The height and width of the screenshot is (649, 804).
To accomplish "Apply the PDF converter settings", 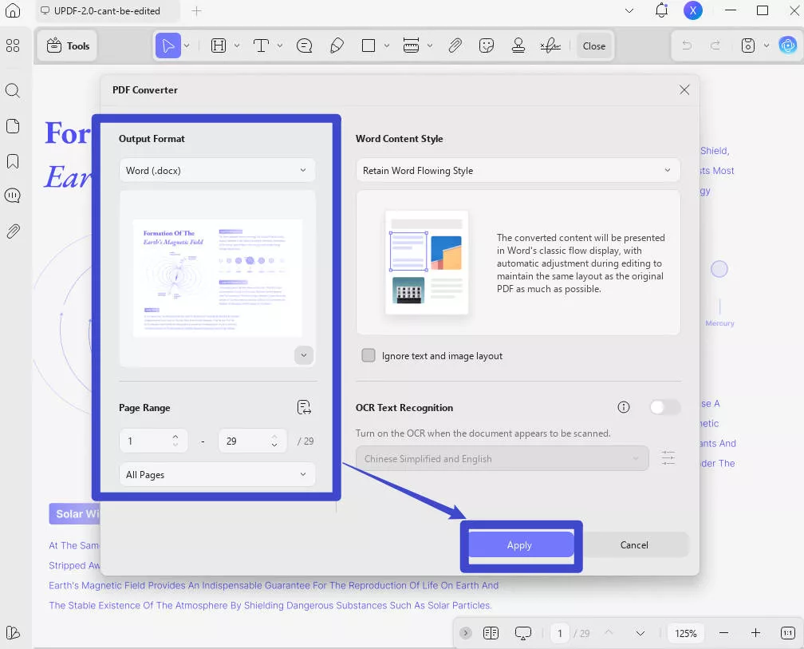I will pyautogui.click(x=519, y=544).
